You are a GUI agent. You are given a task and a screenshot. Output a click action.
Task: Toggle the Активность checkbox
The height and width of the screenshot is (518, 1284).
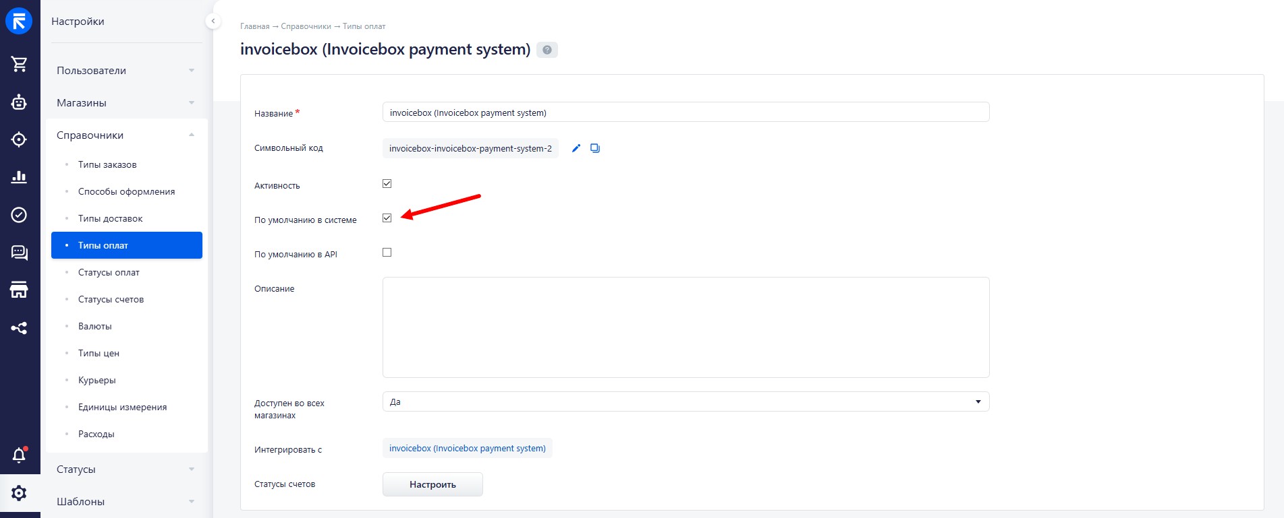click(x=387, y=183)
